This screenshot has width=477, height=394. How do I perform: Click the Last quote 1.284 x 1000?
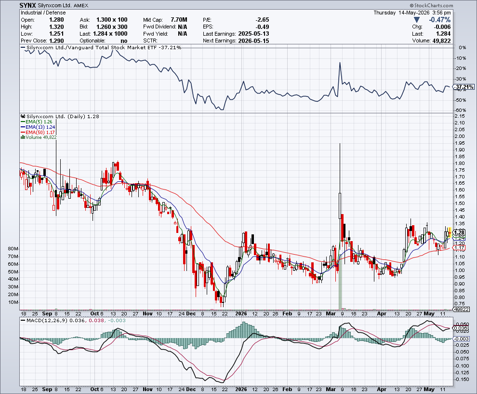coord(110,34)
